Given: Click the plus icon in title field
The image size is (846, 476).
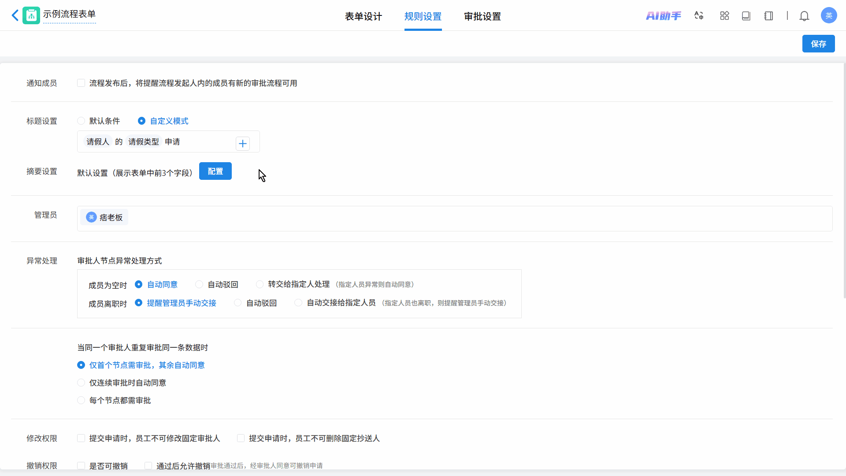Looking at the screenshot, I should [243, 143].
